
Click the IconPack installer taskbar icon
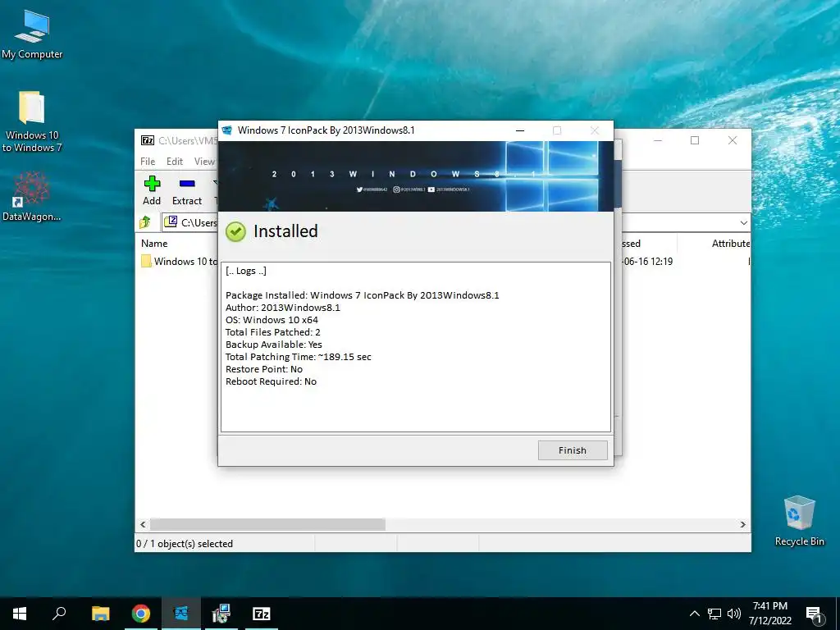(181, 614)
